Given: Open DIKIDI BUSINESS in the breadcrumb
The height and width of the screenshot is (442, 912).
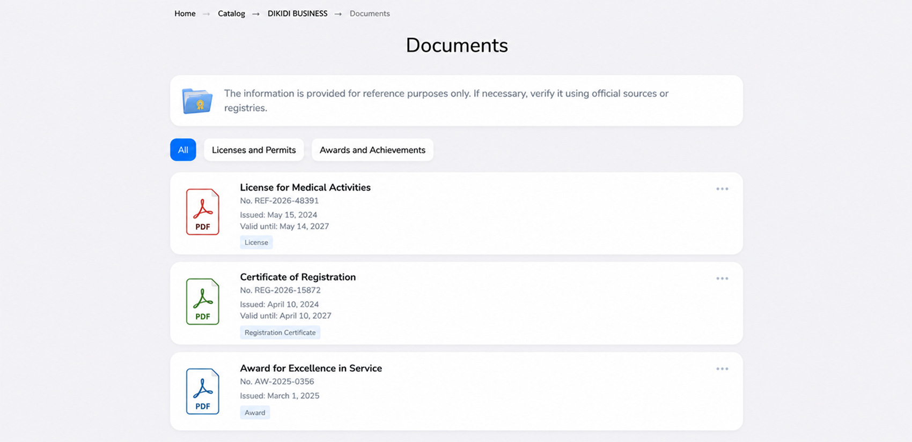Looking at the screenshot, I should pyautogui.click(x=298, y=13).
